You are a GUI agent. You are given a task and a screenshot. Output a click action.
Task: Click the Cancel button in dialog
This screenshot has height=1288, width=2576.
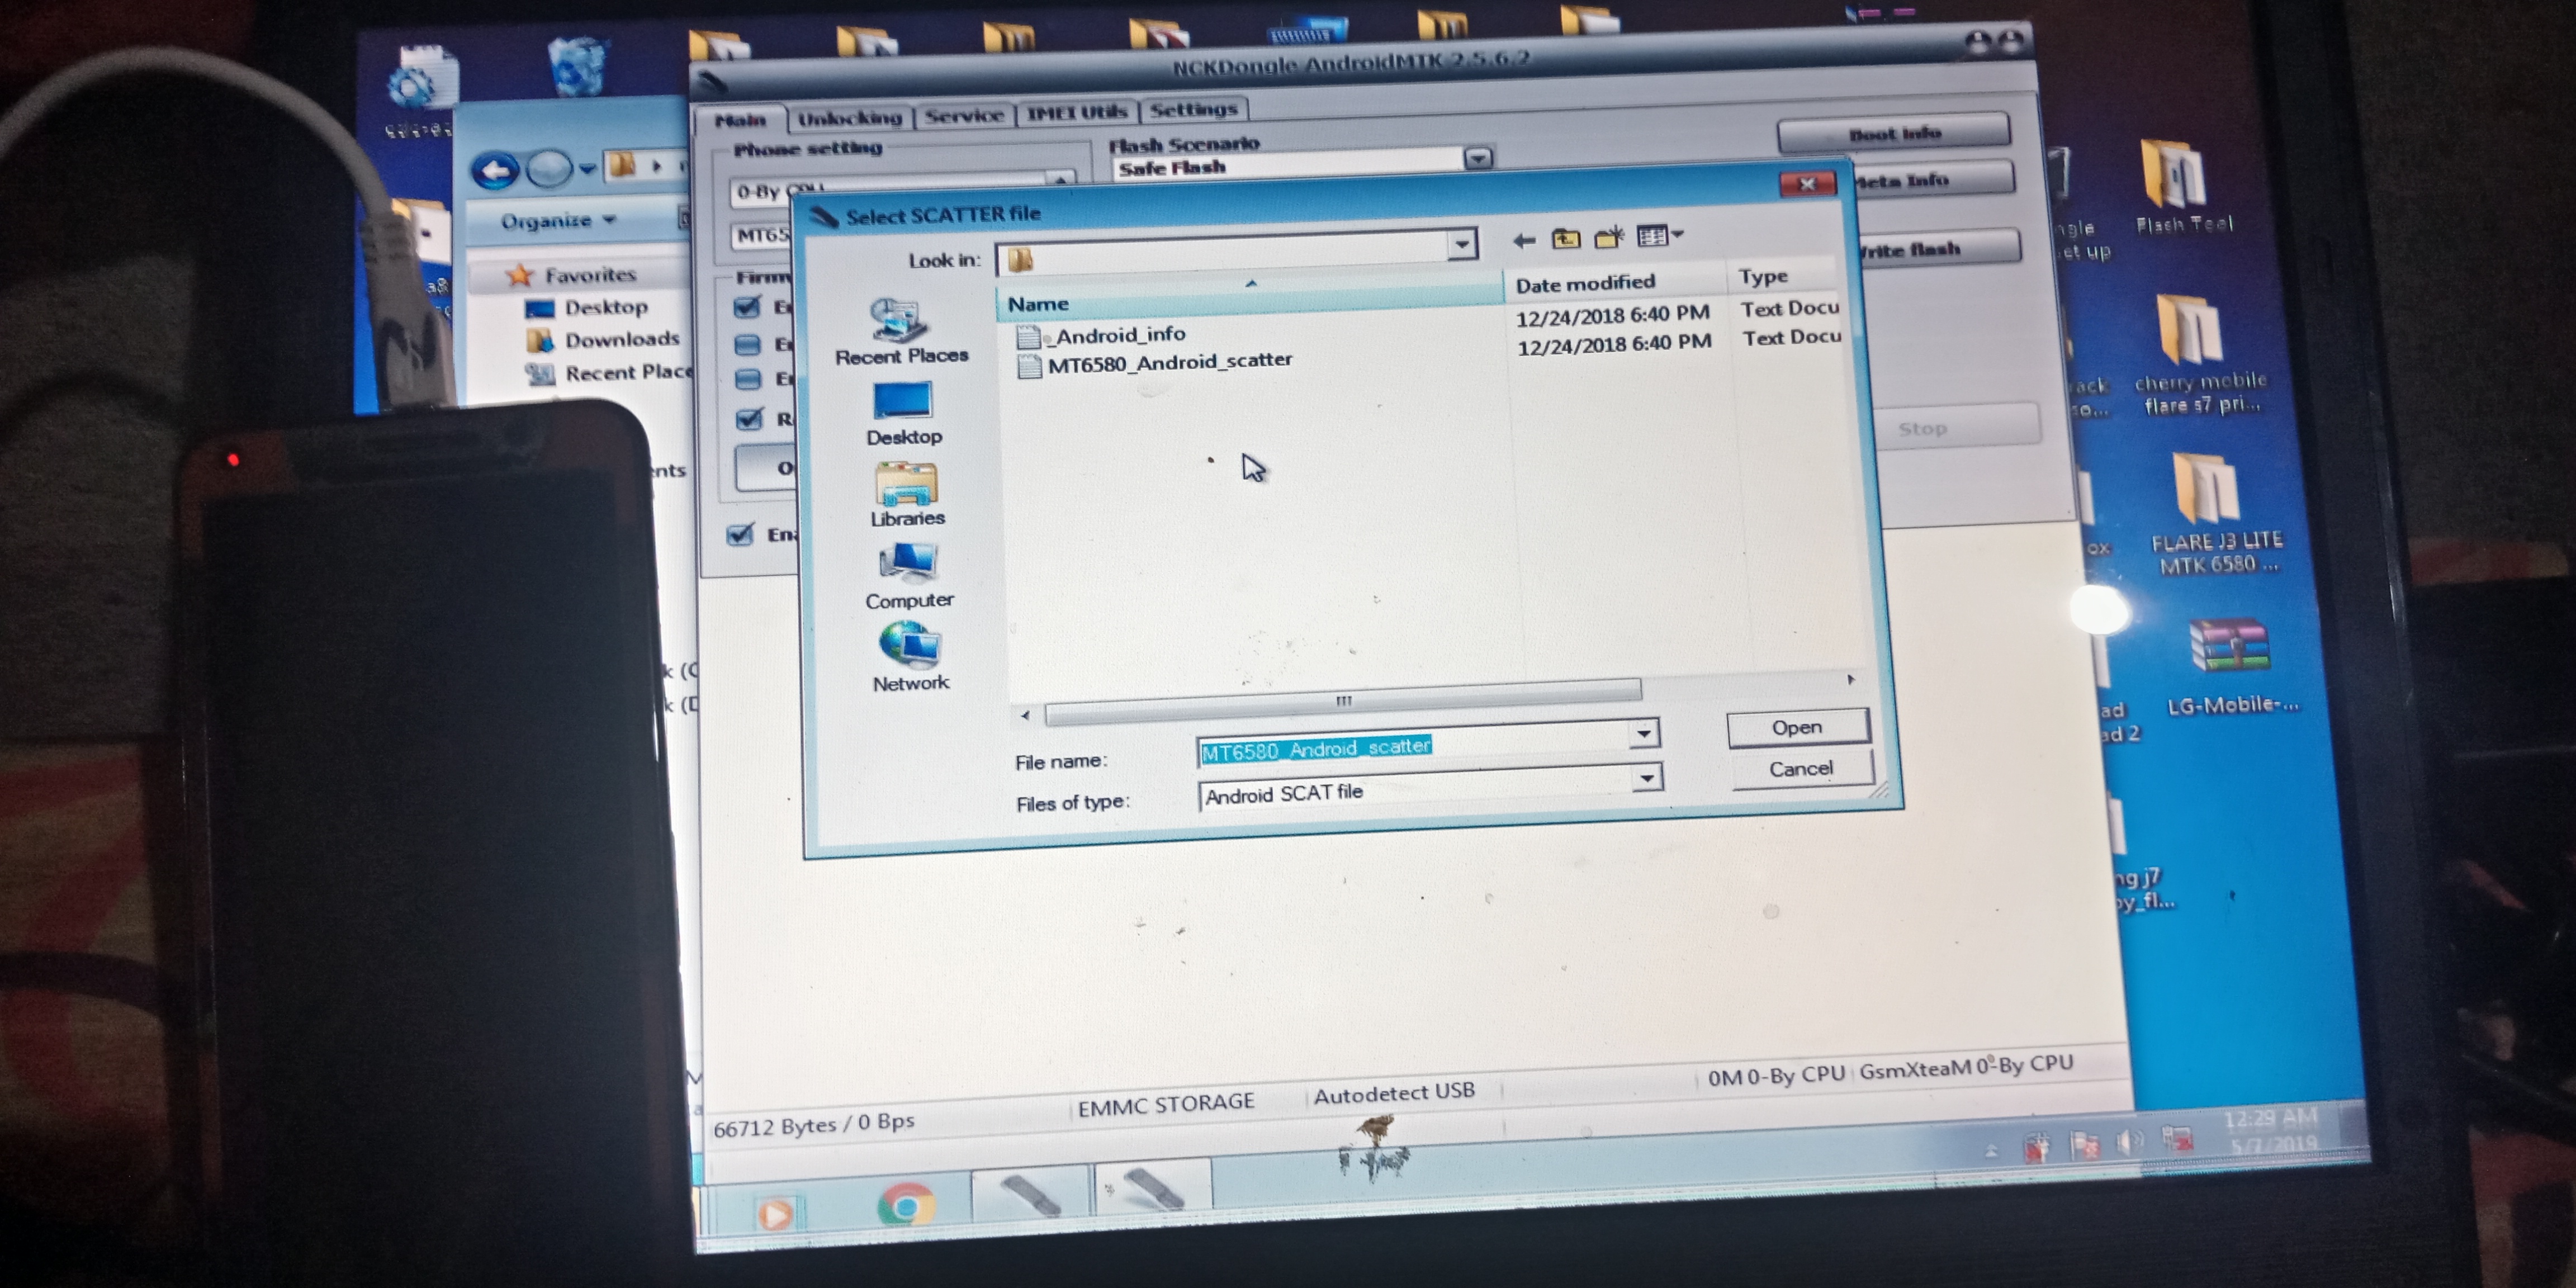pos(1801,769)
